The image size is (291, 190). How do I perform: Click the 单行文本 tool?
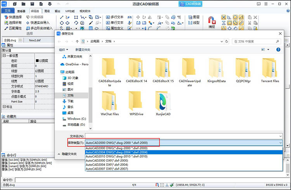[115, 22]
